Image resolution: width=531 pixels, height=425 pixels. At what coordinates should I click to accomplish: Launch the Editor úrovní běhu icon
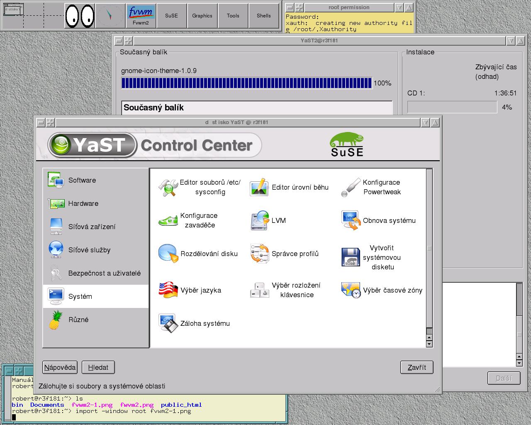click(x=260, y=187)
